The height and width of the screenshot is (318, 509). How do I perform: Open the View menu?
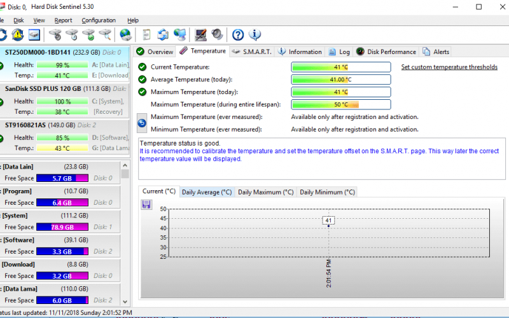(x=39, y=20)
